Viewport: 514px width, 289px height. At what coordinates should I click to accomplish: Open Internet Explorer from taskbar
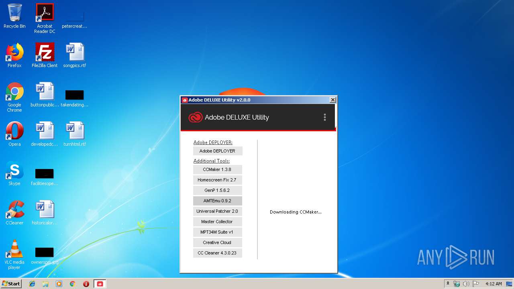32,284
